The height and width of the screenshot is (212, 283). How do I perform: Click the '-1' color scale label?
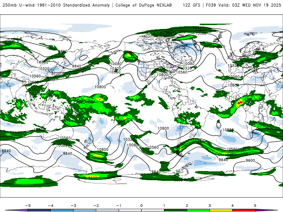point(119,206)
